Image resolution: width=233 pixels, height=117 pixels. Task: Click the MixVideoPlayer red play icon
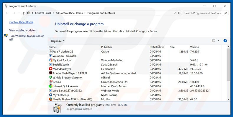[50, 69]
